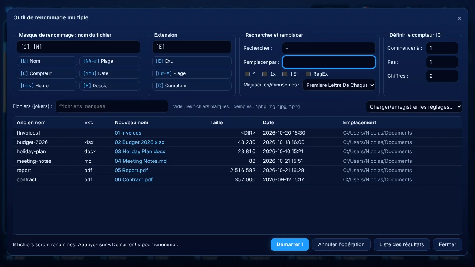Insert the [E] Ext. placeholder
The height and width of the screenshot is (267, 475).
coord(192,61)
